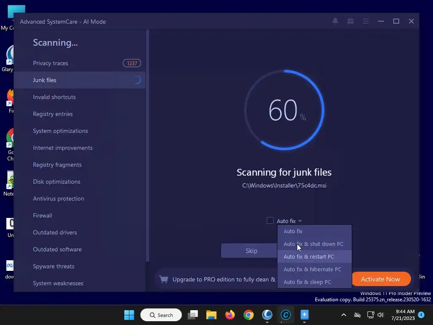Open Glary Utilities taskbar icon

point(267,315)
